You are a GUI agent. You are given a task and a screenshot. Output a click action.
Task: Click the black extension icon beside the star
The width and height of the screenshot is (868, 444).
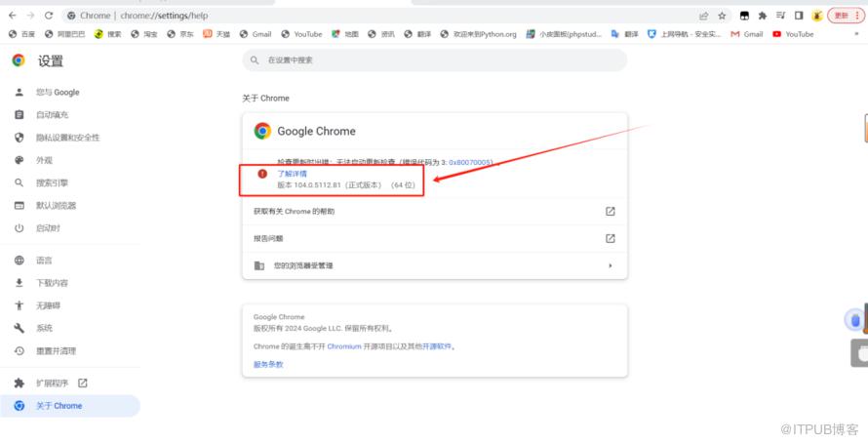coord(744,16)
